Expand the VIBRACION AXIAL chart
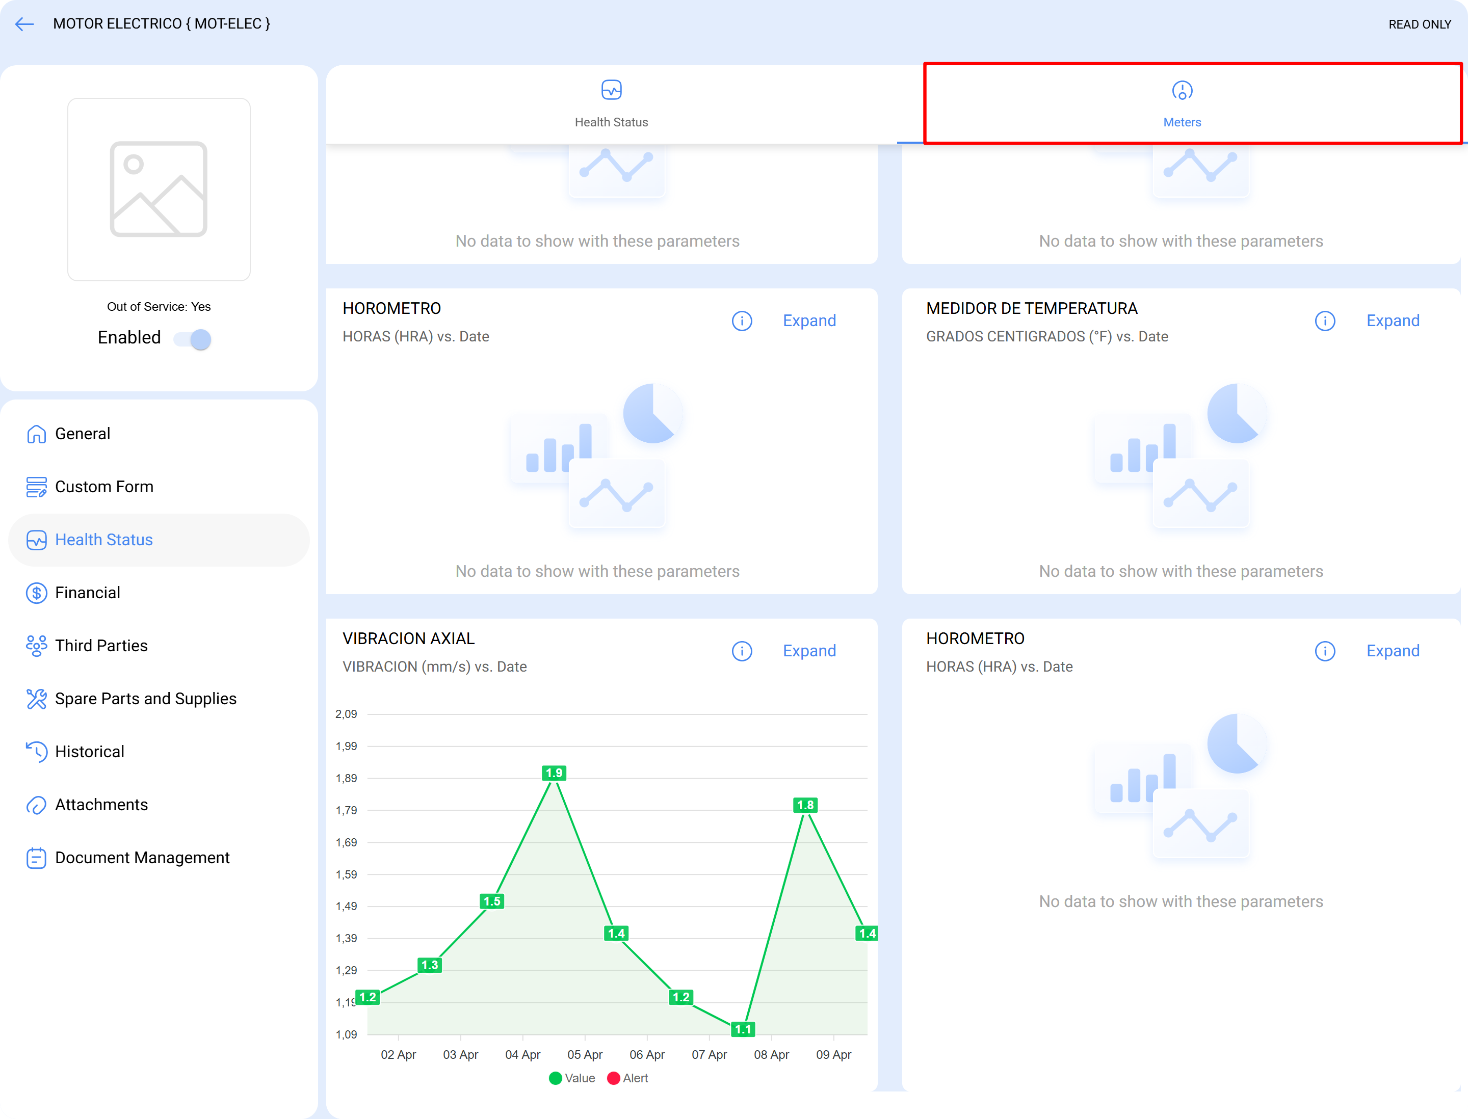The image size is (1468, 1119). tap(809, 651)
